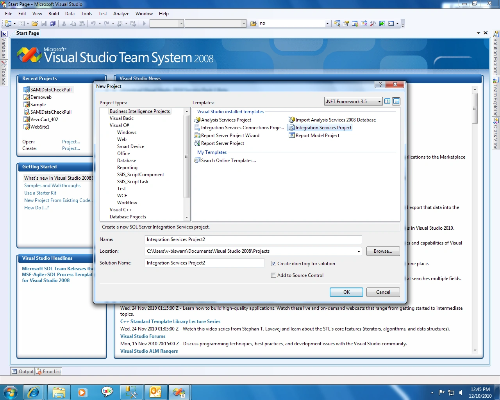
Task: Open the Build menu
Action: click(54, 13)
